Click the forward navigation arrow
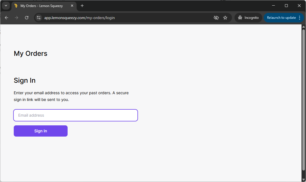306x182 pixels. click(17, 18)
